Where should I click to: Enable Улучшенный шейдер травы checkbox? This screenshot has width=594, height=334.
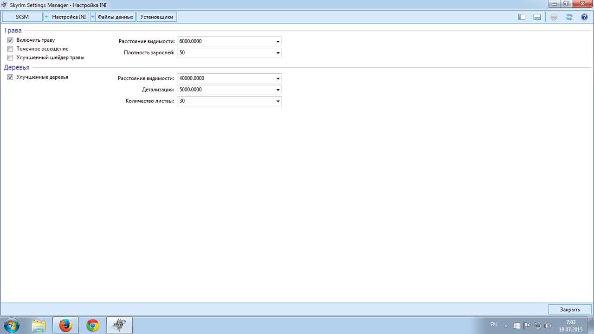pyautogui.click(x=10, y=58)
